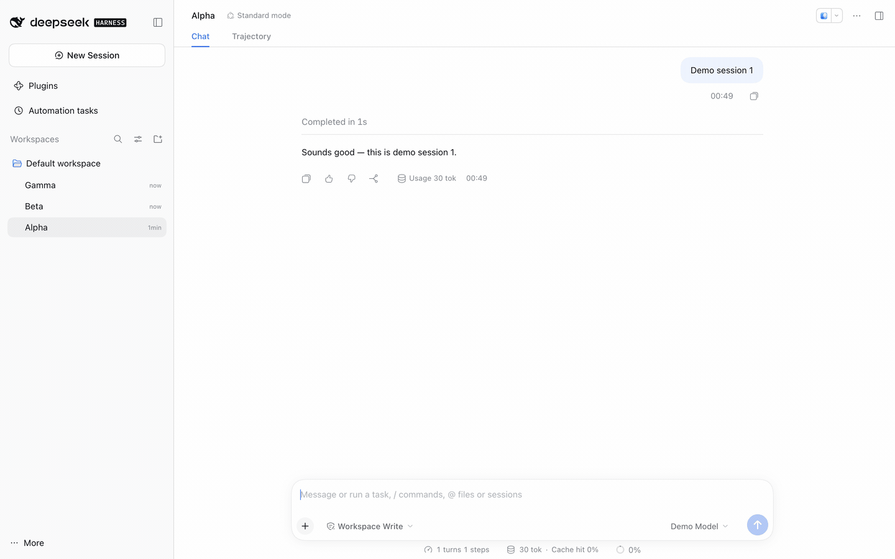Viewport: 895px width, 559px height.
Task: Click the Standard mode indicator
Action: (x=259, y=16)
